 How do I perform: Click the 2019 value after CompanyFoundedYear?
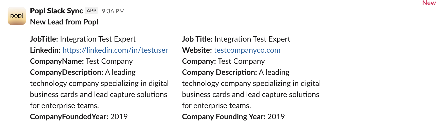(119, 117)
